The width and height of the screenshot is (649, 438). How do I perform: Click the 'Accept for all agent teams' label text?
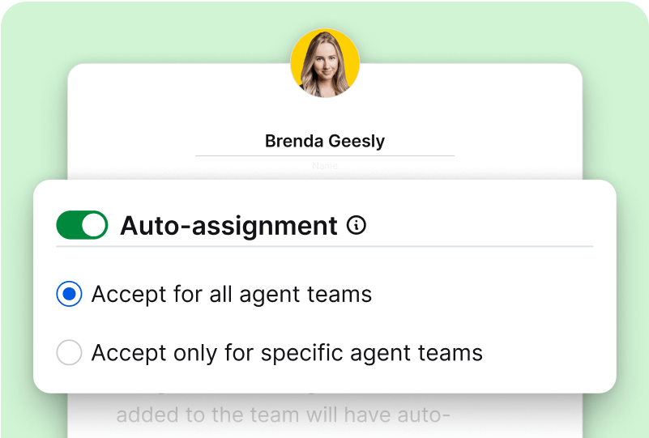(232, 294)
